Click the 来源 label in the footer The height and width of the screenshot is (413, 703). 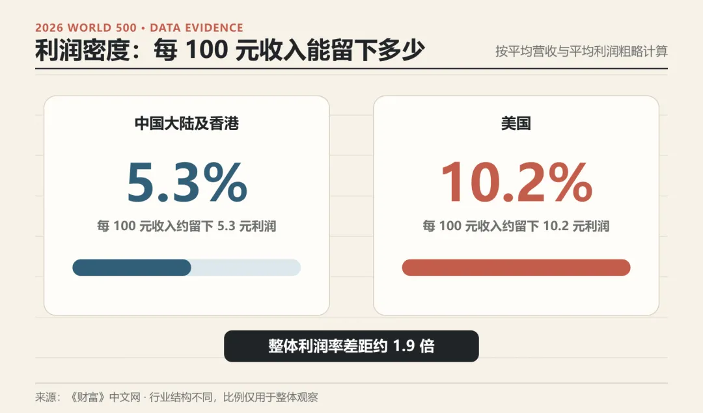point(47,397)
